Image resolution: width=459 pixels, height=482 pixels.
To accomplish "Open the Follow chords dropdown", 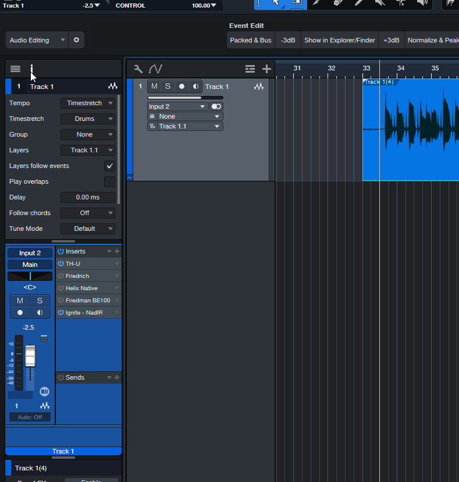I will click(88, 213).
